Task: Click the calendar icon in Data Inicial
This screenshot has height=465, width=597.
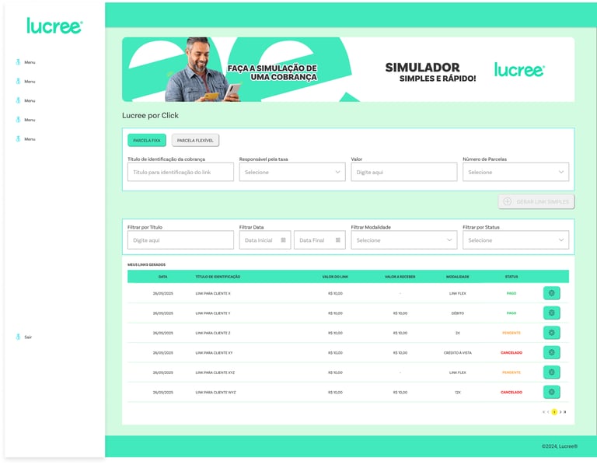Action: [x=283, y=240]
